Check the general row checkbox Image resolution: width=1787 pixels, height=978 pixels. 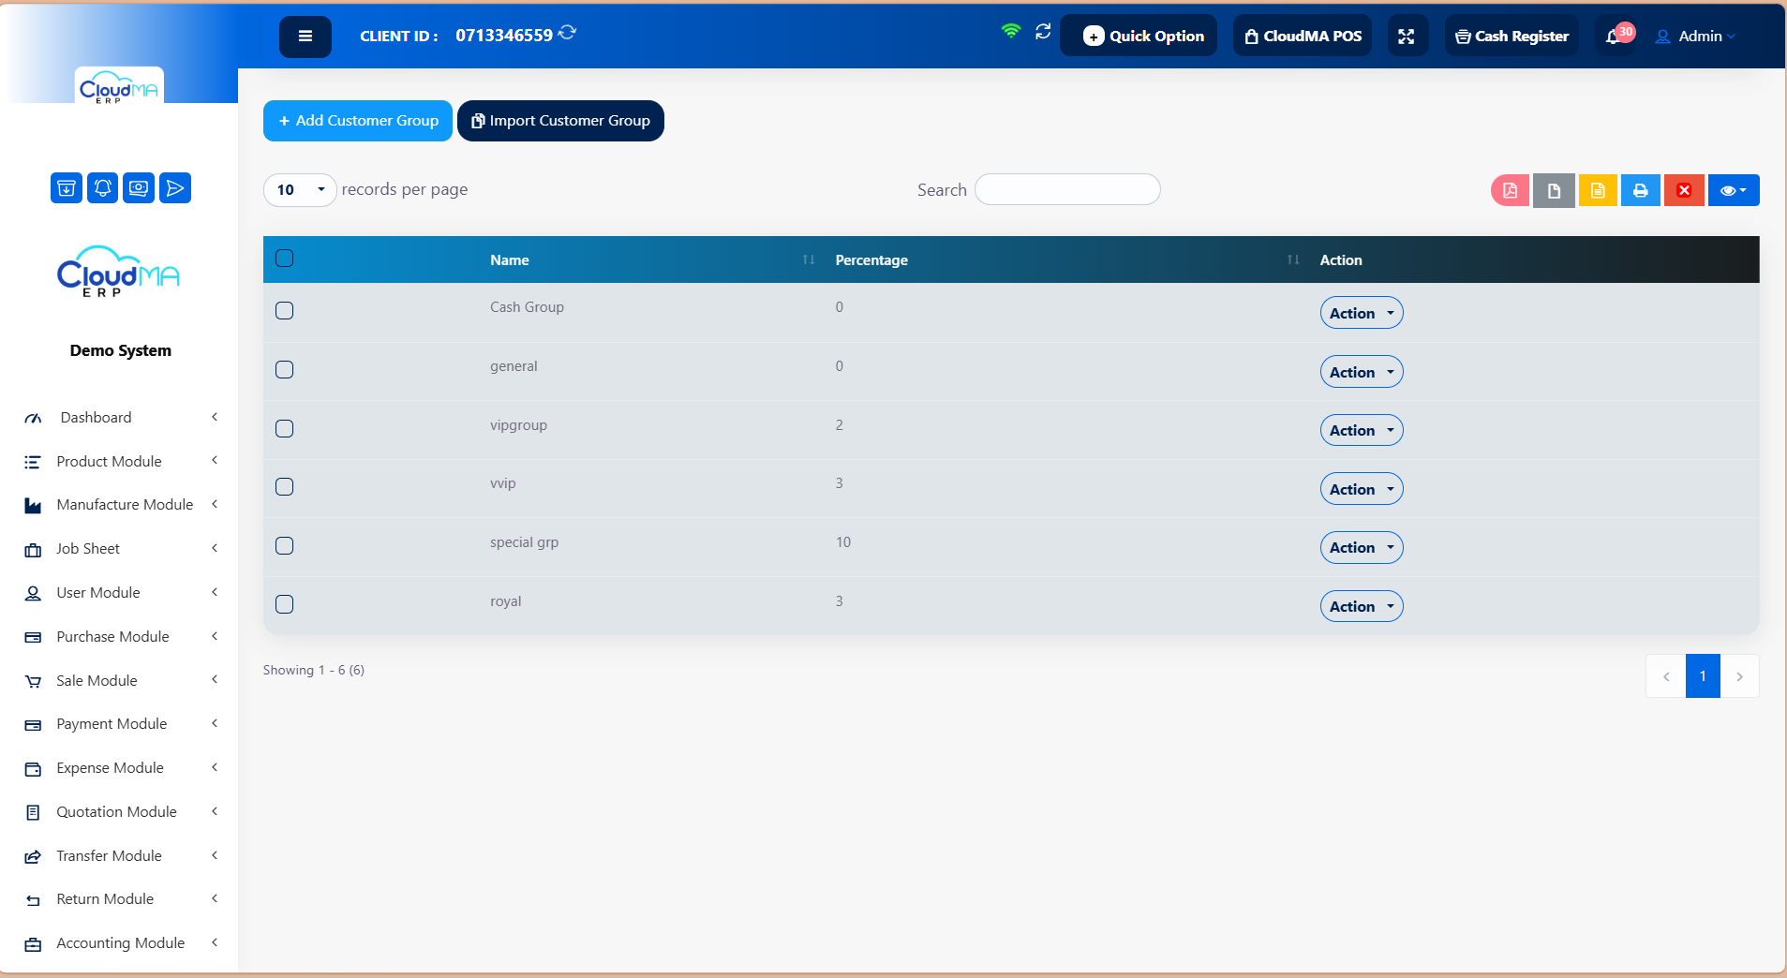285,370
